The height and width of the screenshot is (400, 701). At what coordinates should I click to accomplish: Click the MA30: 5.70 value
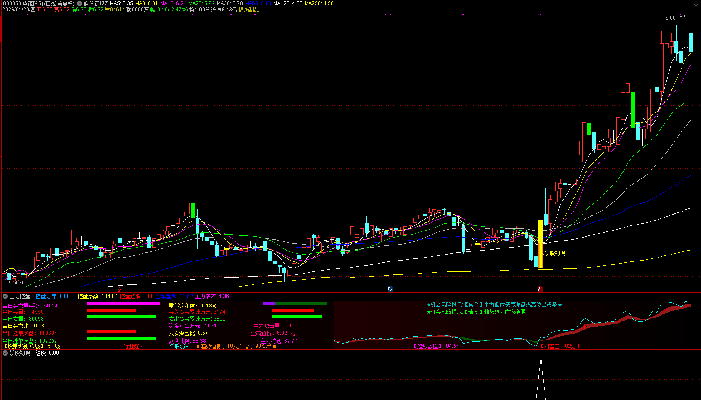point(230,3)
